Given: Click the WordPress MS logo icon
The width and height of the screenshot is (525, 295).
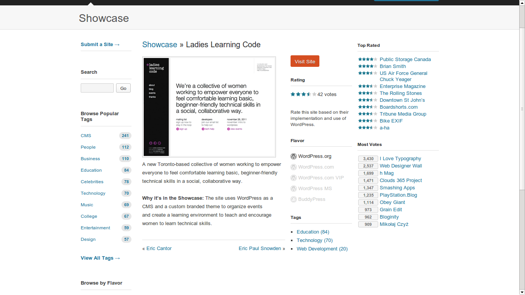Looking at the screenshot, I should (x=294, y=189).
